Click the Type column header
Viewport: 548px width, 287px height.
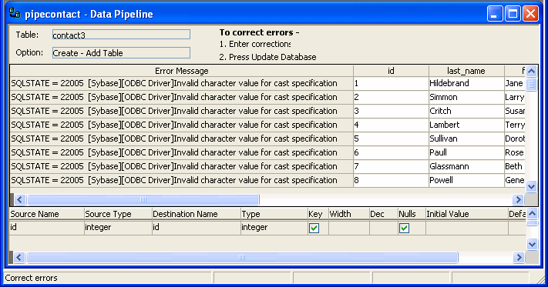274,214
